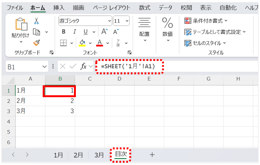Select cell B3 containing 3
This screenshot has height=165, width=260.
(x=60, y=111)
